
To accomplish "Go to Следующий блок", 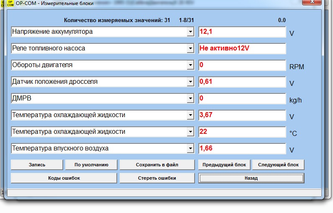I will click(278, 165).
